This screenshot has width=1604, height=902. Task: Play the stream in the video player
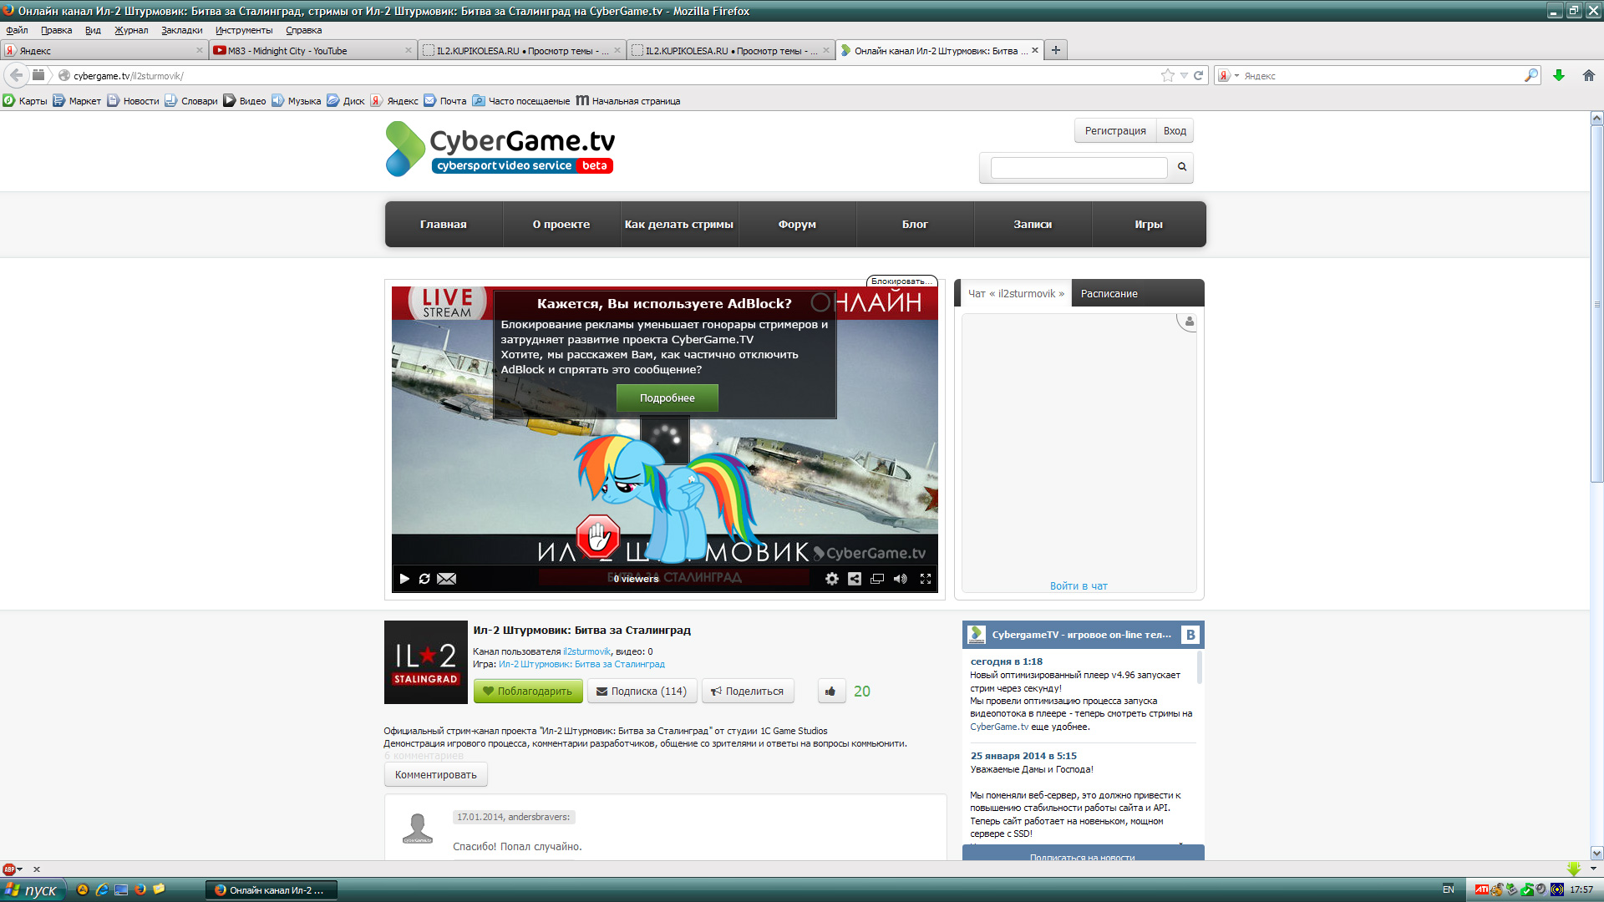coord(404,579)
